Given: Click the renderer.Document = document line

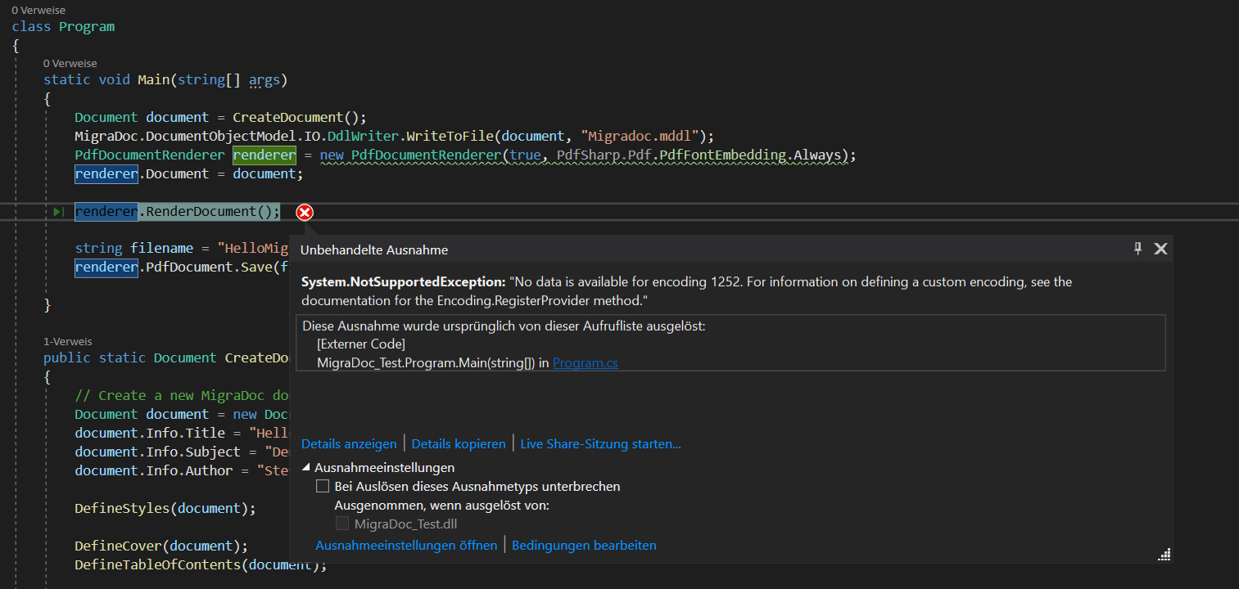Looking at the screenshot, I should pyautogui.click(x=189, y=173).
